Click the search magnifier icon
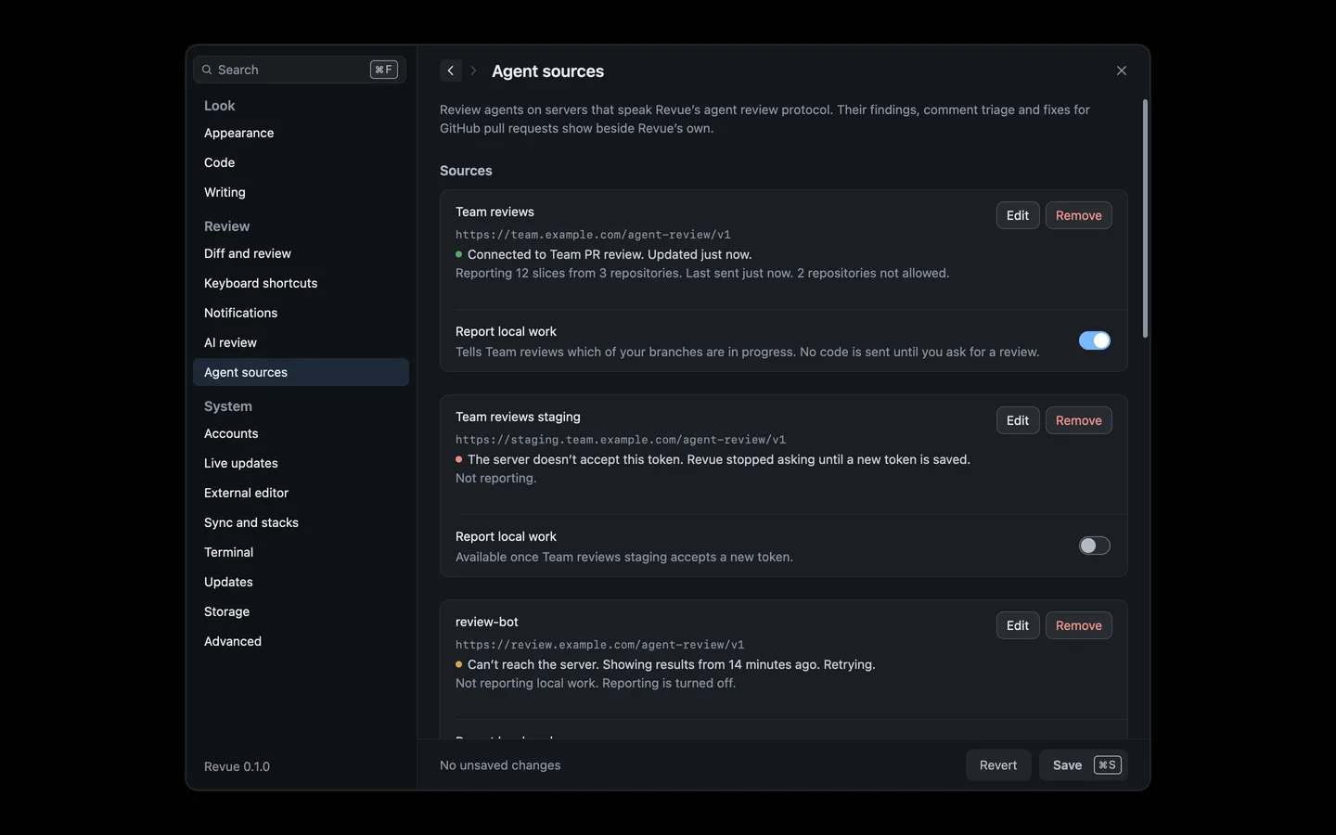The width and height of the screenshot is (1336, 835). pyautogui.click(x=207, y=70)
